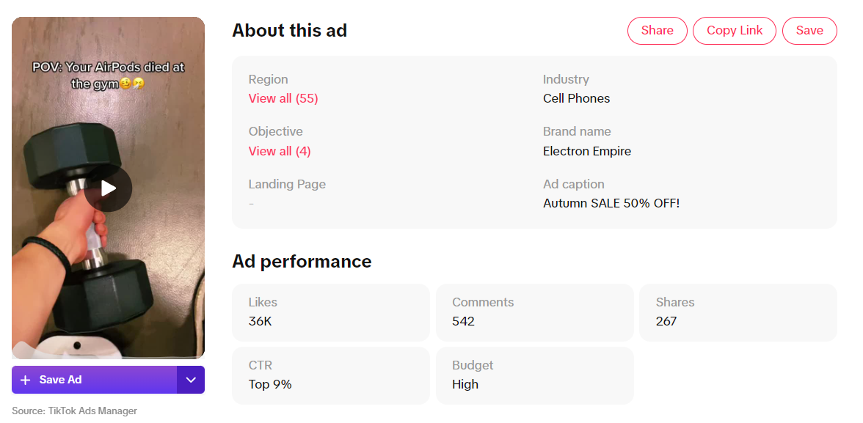Click the Cell Phones industry value
Screen dimensions: 863x423
tap(576, 98)
